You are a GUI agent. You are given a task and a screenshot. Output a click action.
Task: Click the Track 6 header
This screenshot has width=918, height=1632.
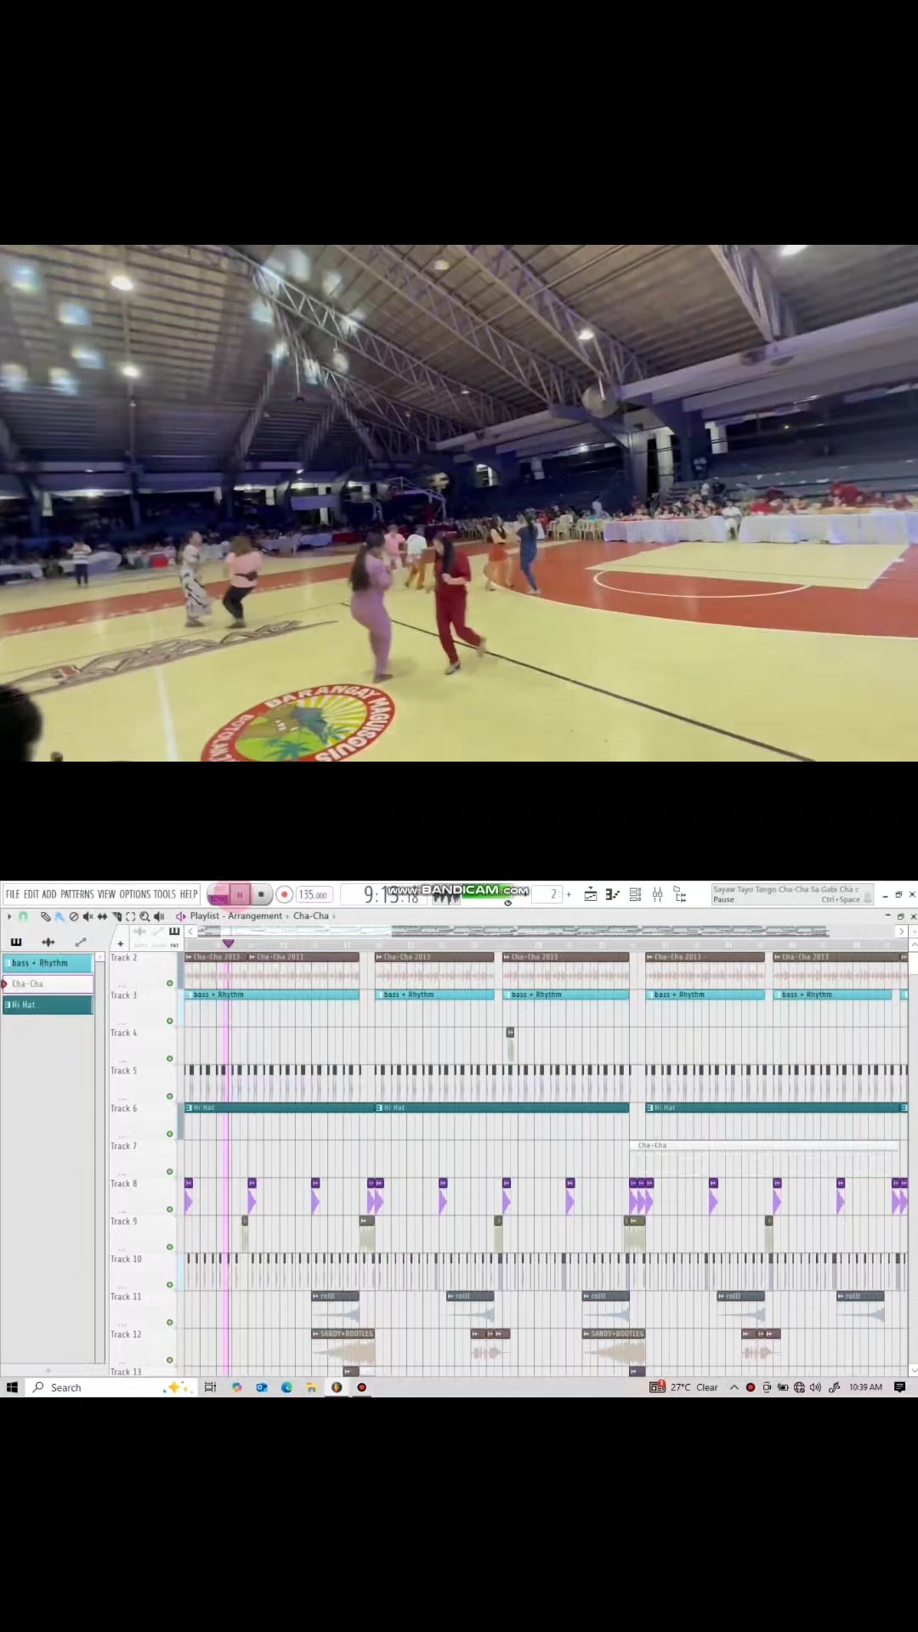[142, 1121]
